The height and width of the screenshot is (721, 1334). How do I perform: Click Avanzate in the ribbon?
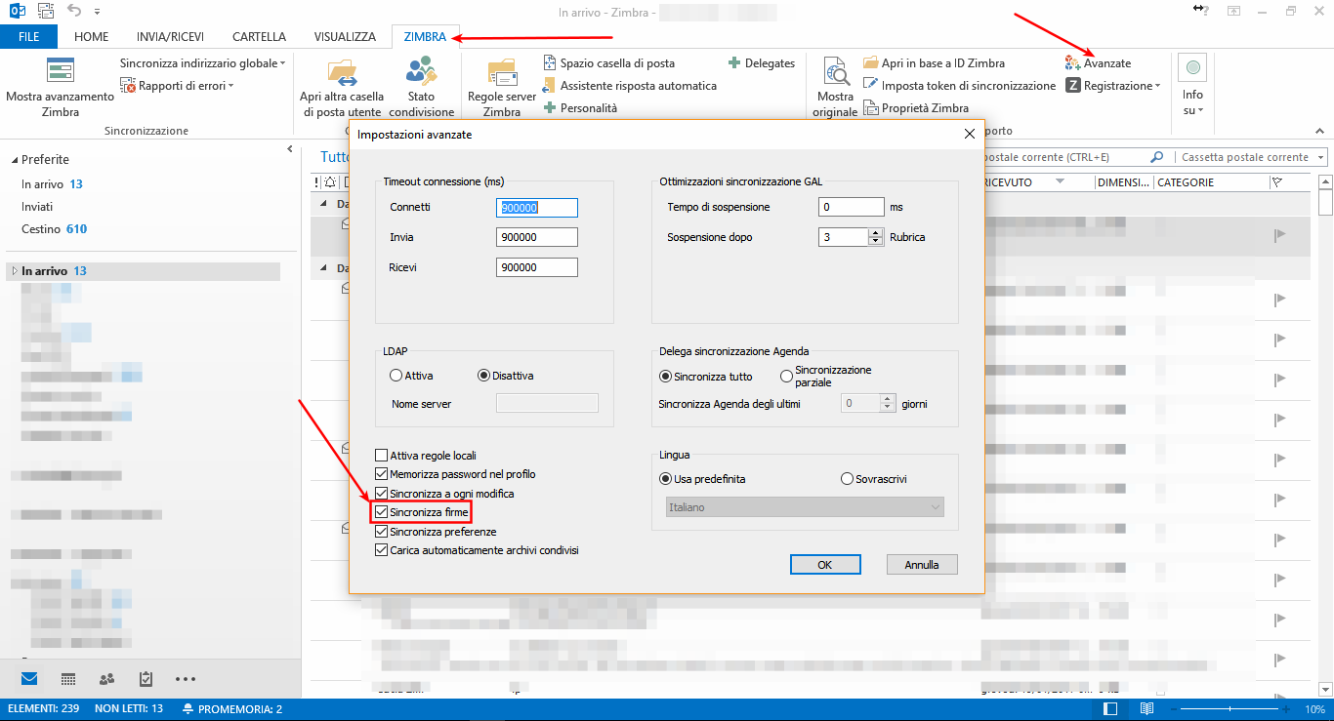click(1099, 63)
